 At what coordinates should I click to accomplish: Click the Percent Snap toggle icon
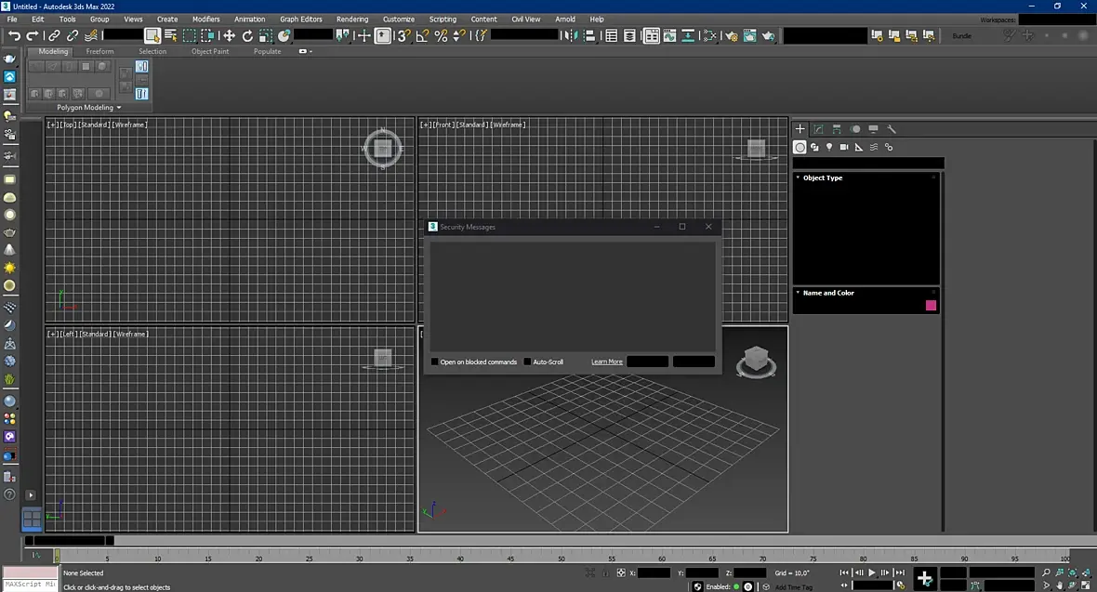[x=441, y=35]
